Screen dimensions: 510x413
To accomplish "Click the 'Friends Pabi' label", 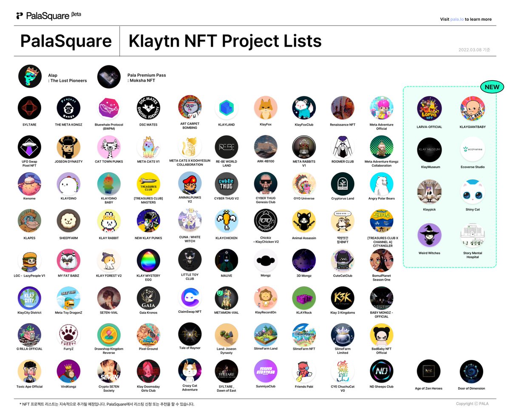I will [x=304, y=387].
